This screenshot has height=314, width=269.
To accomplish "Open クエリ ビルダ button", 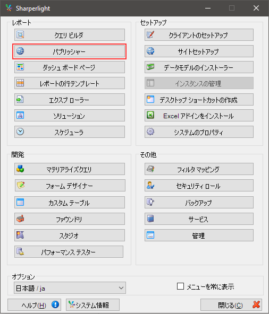I will 70,34.
